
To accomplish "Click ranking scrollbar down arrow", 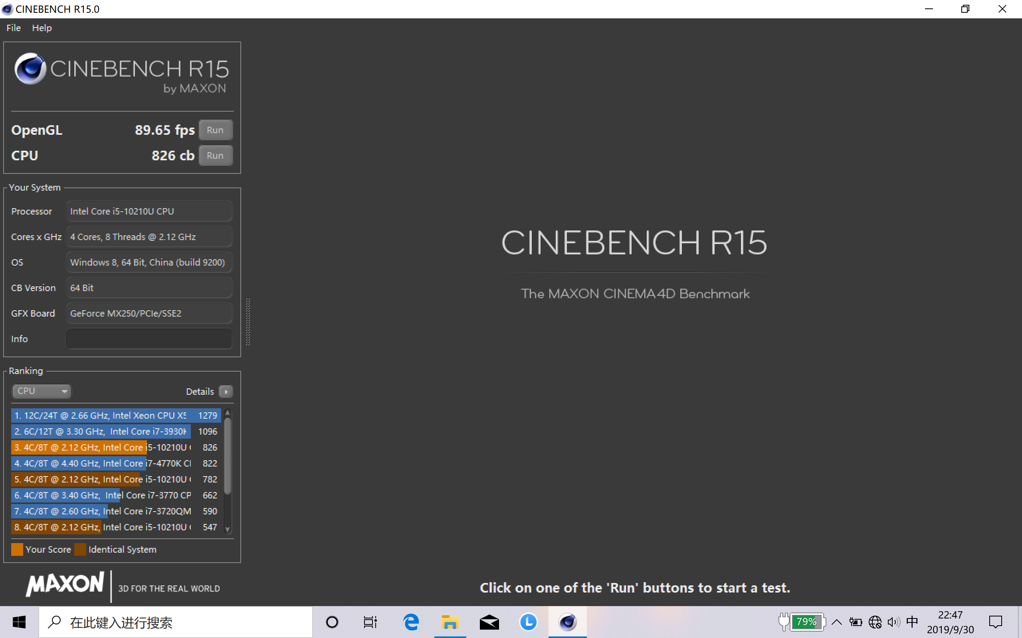I will [228, 530].
